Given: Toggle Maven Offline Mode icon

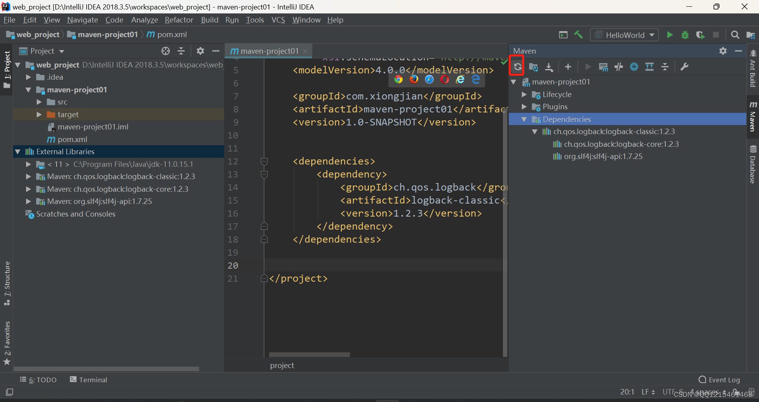Looking at the screenshot, I should (619, 67).
